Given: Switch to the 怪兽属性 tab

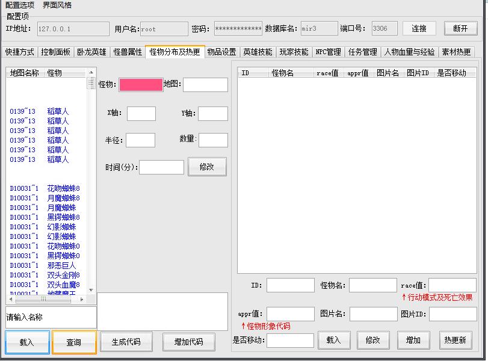Looking at the screenshot, I should coord(128,52).
